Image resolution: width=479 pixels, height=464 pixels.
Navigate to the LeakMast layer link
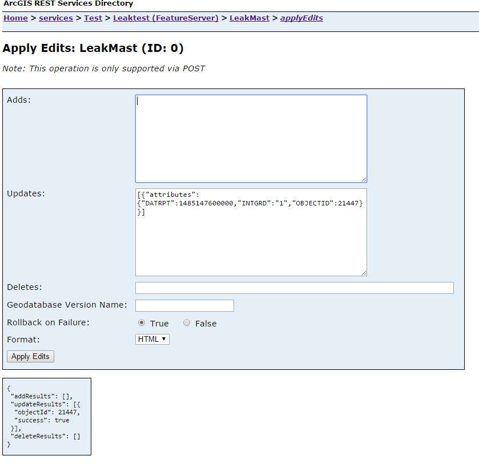[x=249, y=18]
